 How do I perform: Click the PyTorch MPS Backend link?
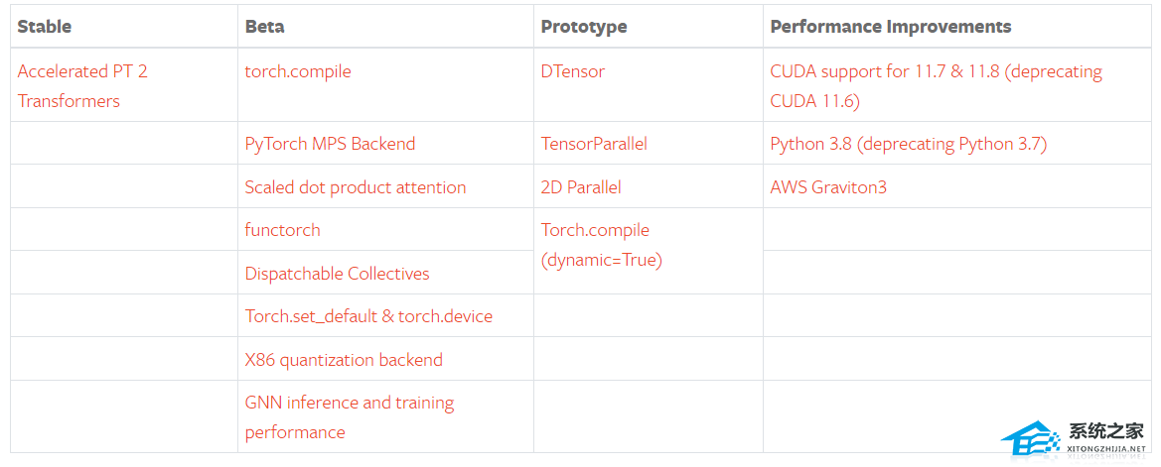point(330,144)
